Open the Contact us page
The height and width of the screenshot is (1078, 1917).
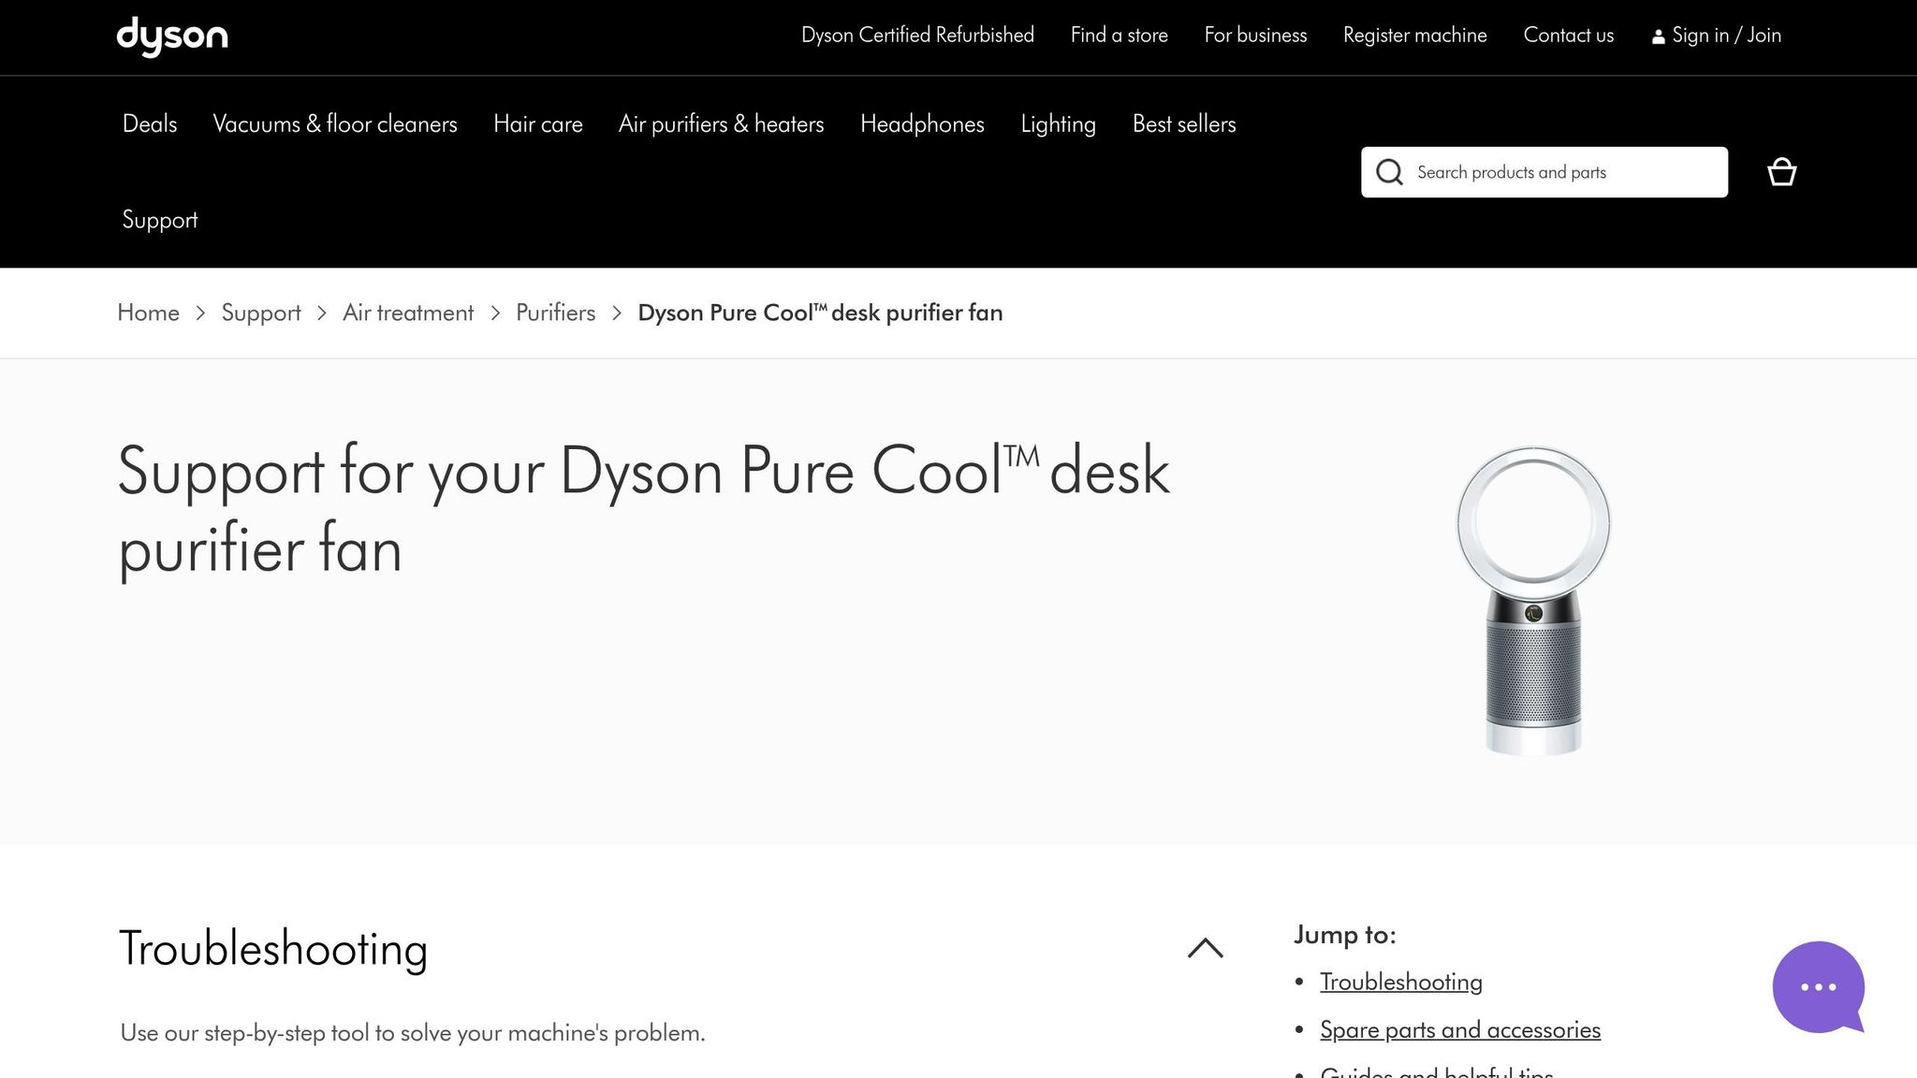(1568, 35)
